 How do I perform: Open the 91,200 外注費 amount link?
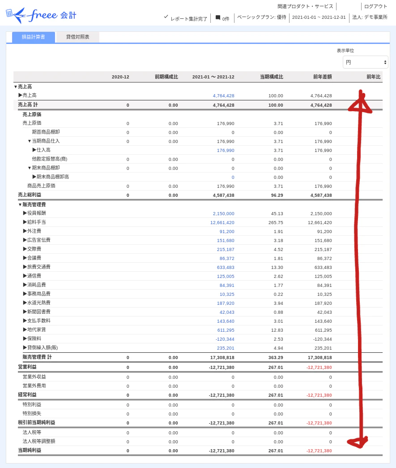[x=227, y=232]
